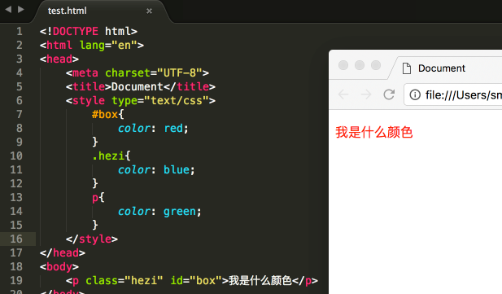Image resolution: width=502 pixels, height=294 pixels.
Task: Click the #box selector on line 7
Action: click(105, 115)
